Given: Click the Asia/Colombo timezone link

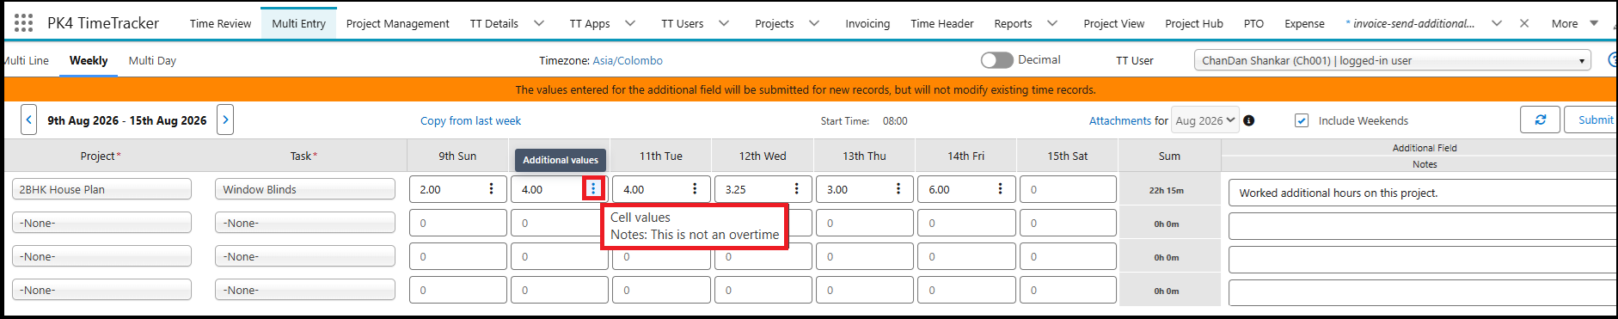Looking at the screenshot, I should (628, 60).
